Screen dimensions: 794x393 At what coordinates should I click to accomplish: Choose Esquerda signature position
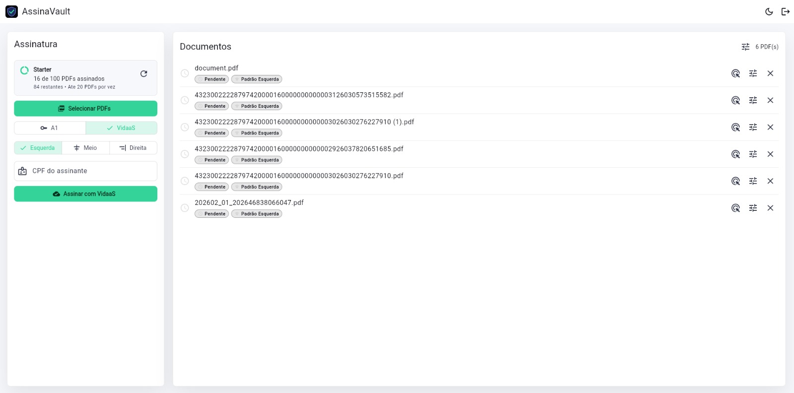coord(38,148)
